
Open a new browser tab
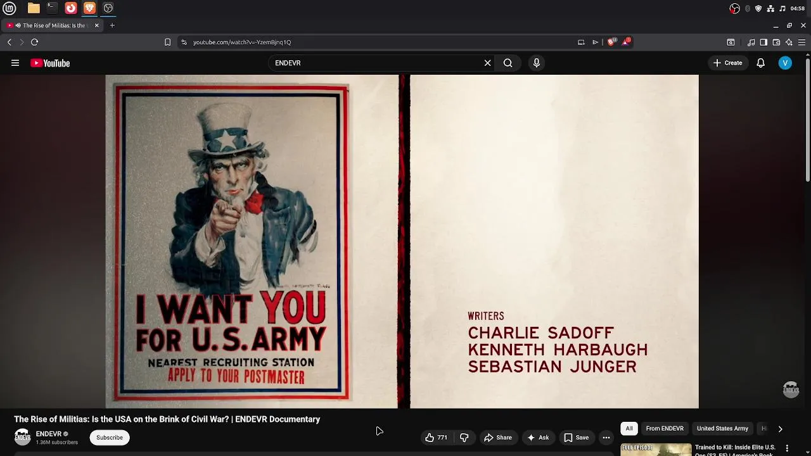[x=112, y=25]
